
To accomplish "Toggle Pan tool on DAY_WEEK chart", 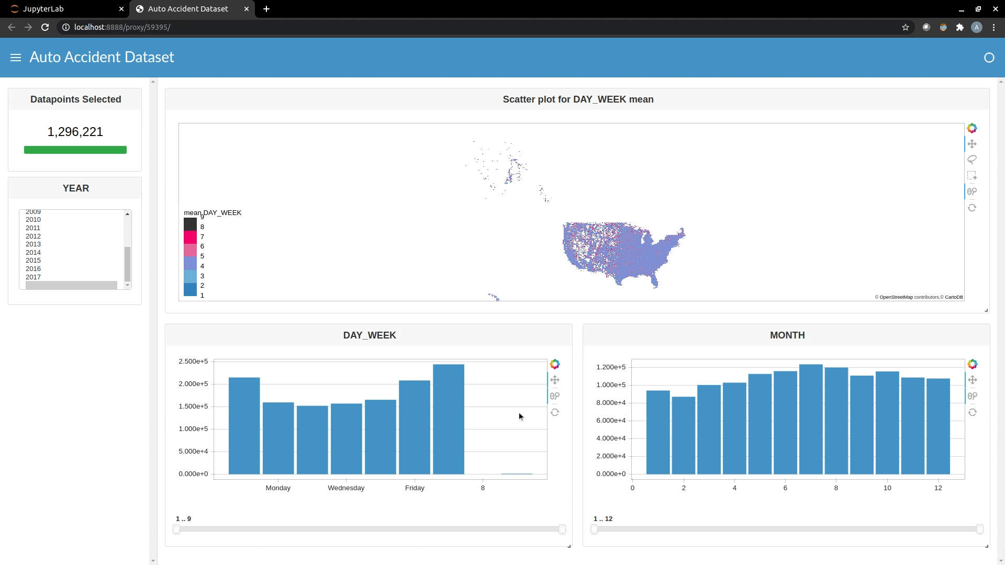I will pyautogui.click(x=555, y=380).
